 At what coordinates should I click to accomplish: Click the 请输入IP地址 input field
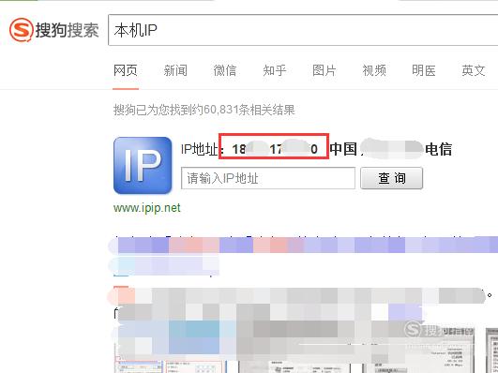[x=268, y=178]
